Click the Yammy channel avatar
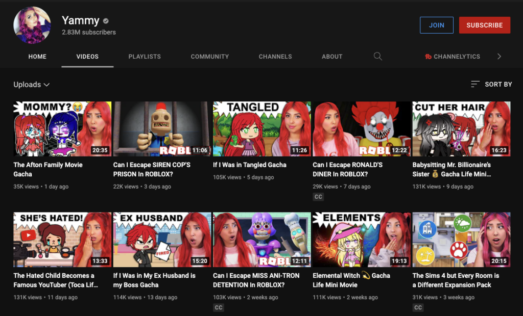Viewport: 523px width, 316px height. coord(32,25)
